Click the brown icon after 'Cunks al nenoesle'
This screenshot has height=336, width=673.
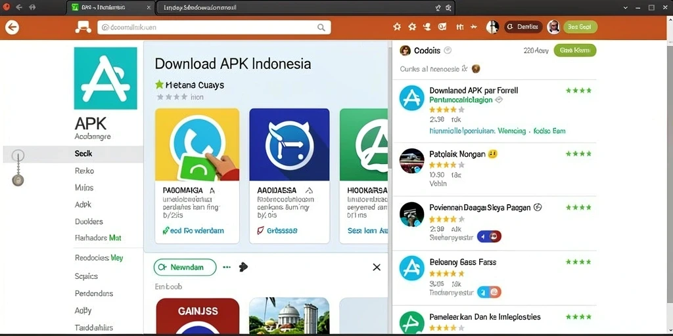476,68
